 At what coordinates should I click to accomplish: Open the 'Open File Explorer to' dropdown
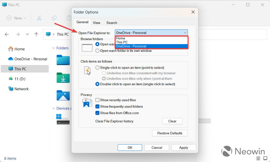[x=151, y=33]
